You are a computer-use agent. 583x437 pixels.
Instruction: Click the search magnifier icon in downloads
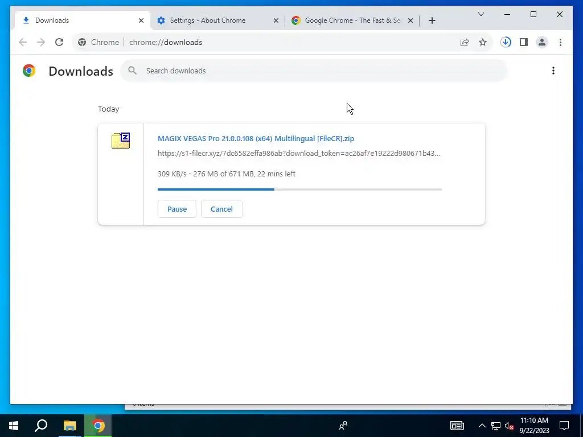[132, 70]
